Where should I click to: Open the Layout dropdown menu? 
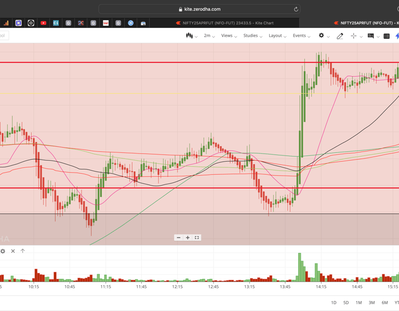277,36
